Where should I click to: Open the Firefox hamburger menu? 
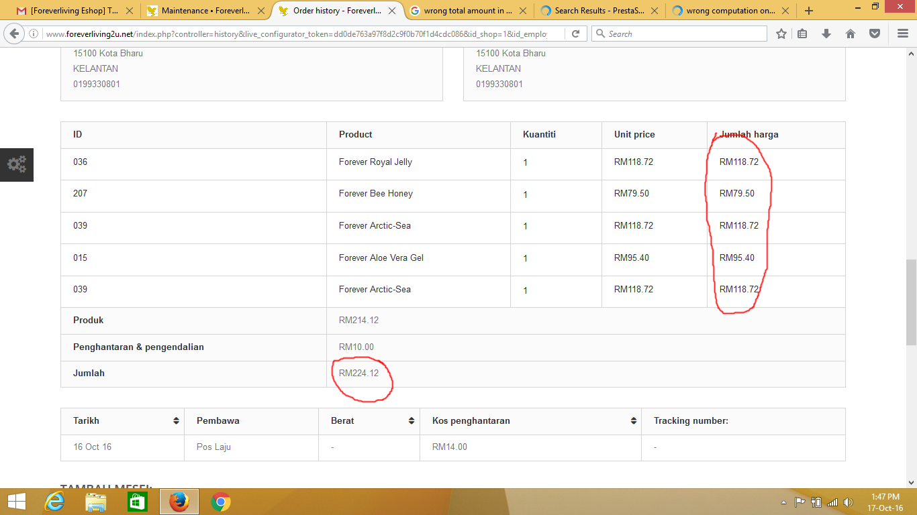903,34
